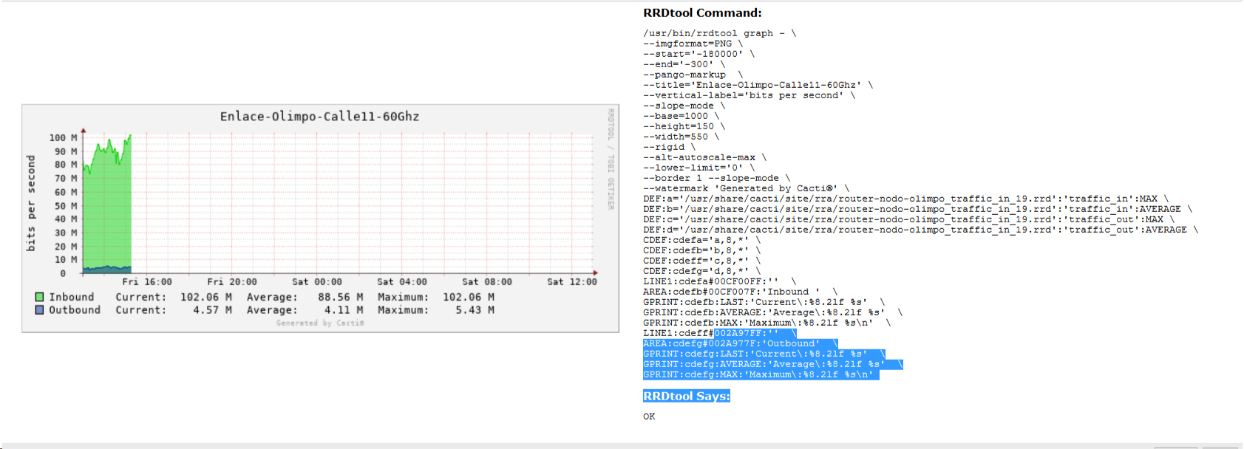Click the Outbound Maximum value 5.43 M
The image size is (1244, 449).
[475, 310]
